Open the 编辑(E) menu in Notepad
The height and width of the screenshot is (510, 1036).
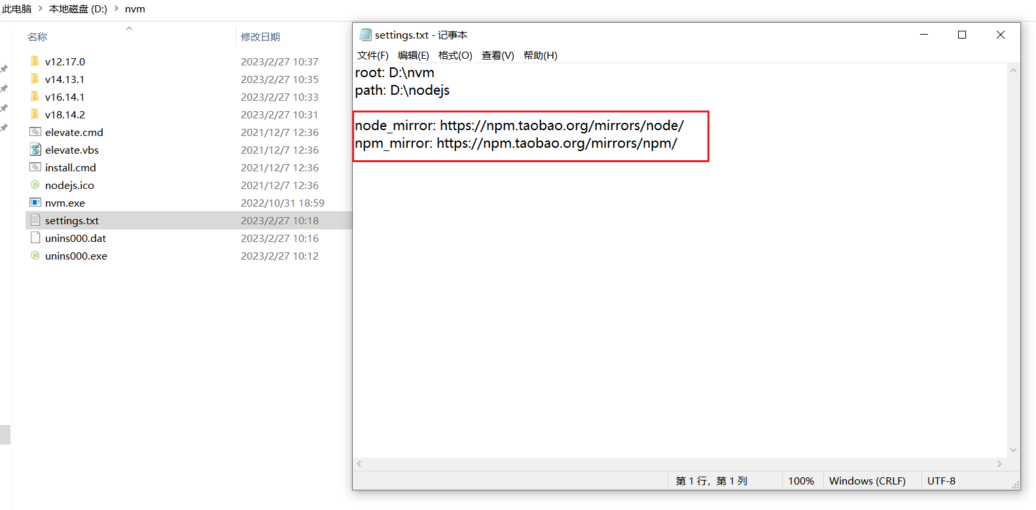point(414,56)
